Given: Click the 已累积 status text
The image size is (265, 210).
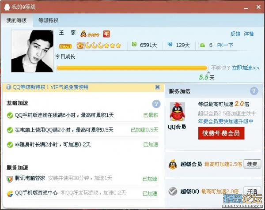Looking at the screenshot, I should click(x=151, y=115).
